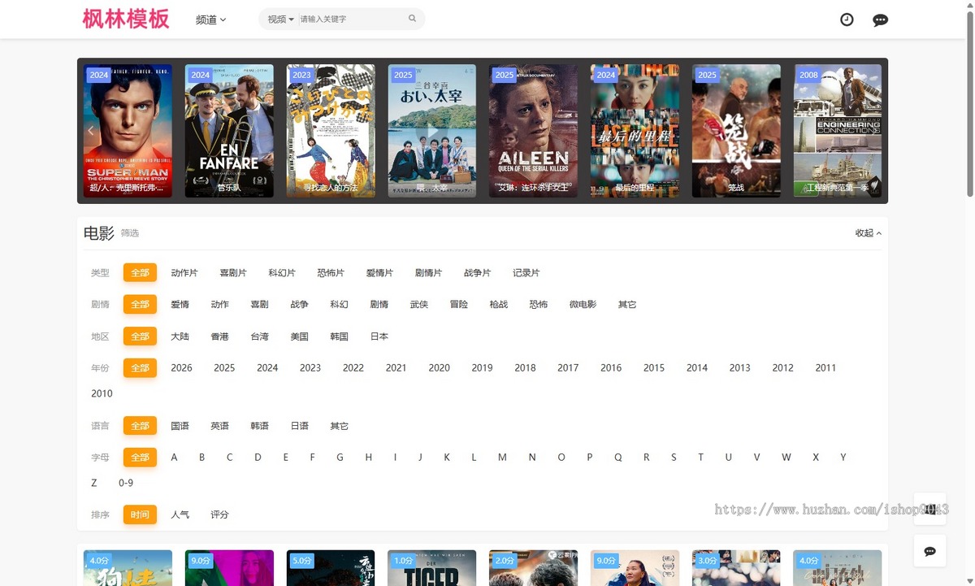The width and height of the screenshot is (975, 586).
Task: Sort results by 评分
Action: click(x=219, y=514)
